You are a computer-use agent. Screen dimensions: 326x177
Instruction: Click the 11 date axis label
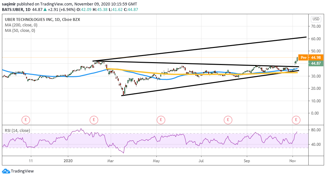point(31,161)
